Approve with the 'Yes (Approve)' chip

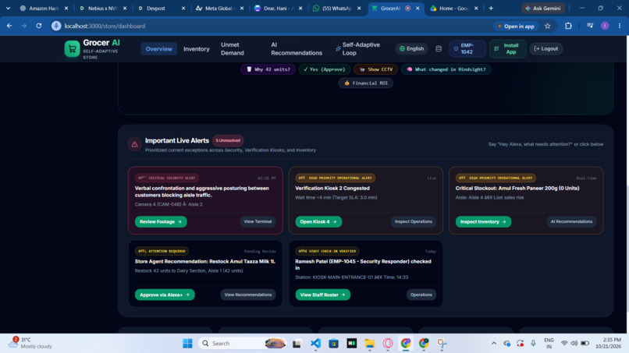324,69
